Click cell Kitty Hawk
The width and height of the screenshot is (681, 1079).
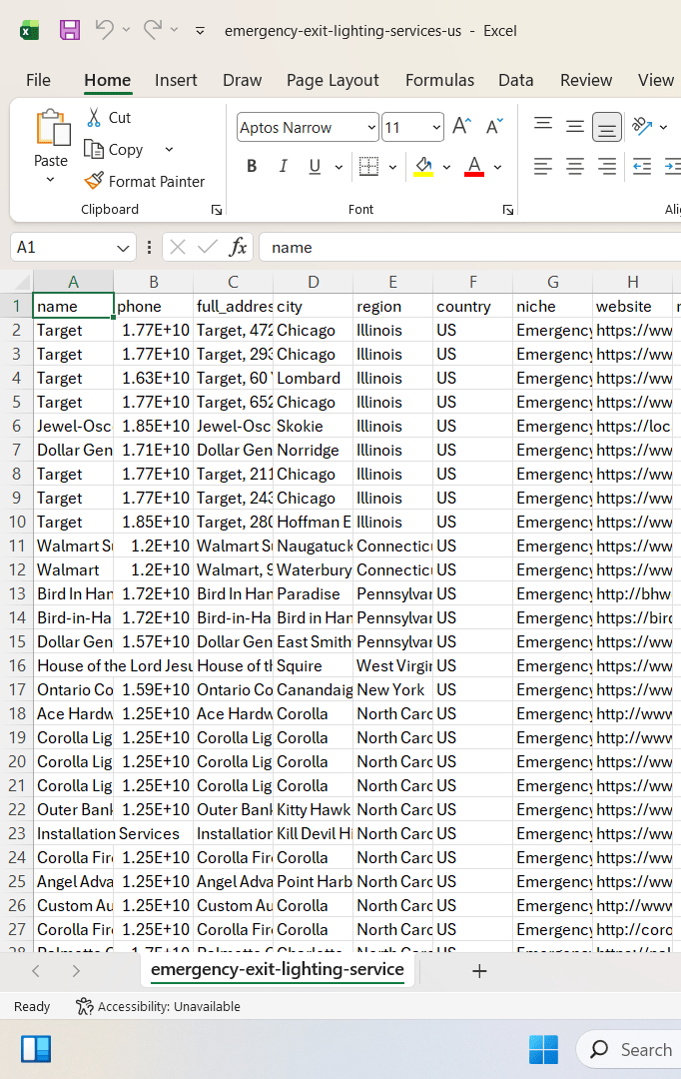[x=313, y=810]
